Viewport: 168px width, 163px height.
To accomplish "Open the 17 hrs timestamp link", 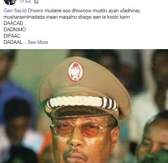I will coord(25,1).
